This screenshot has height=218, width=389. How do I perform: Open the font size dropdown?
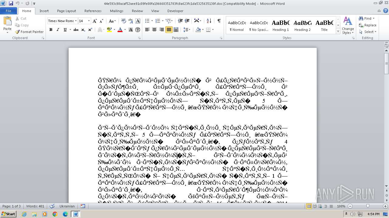(x=89, y=21)
